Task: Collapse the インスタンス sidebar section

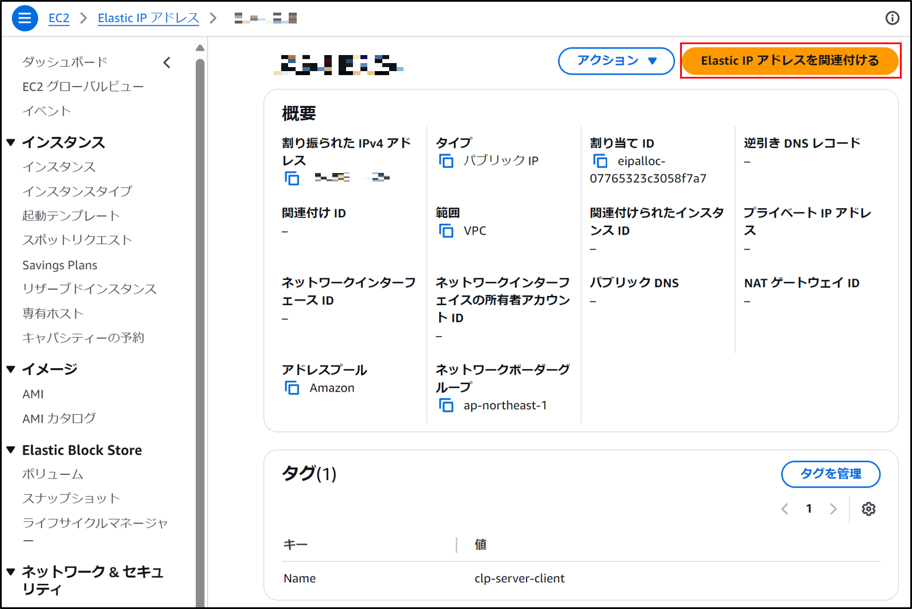Action: coord(11,142)
